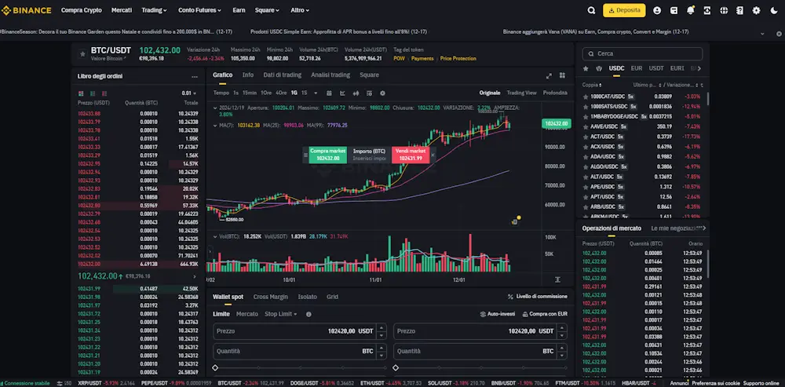Show more quote currency tabs arrow

[x=699, y=68]
